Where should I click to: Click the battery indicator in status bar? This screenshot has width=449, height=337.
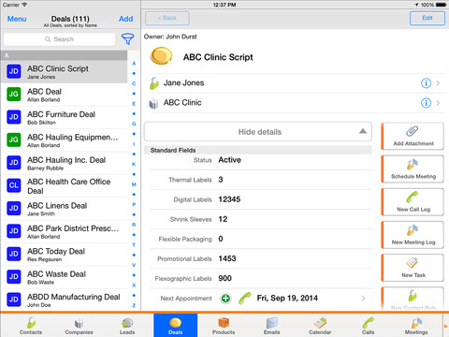tap(442, 5)
